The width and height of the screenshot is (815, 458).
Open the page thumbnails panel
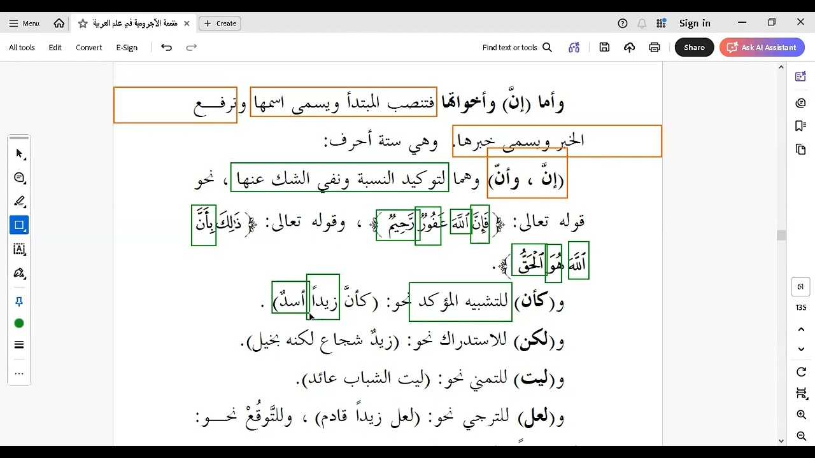click(800, 149)
